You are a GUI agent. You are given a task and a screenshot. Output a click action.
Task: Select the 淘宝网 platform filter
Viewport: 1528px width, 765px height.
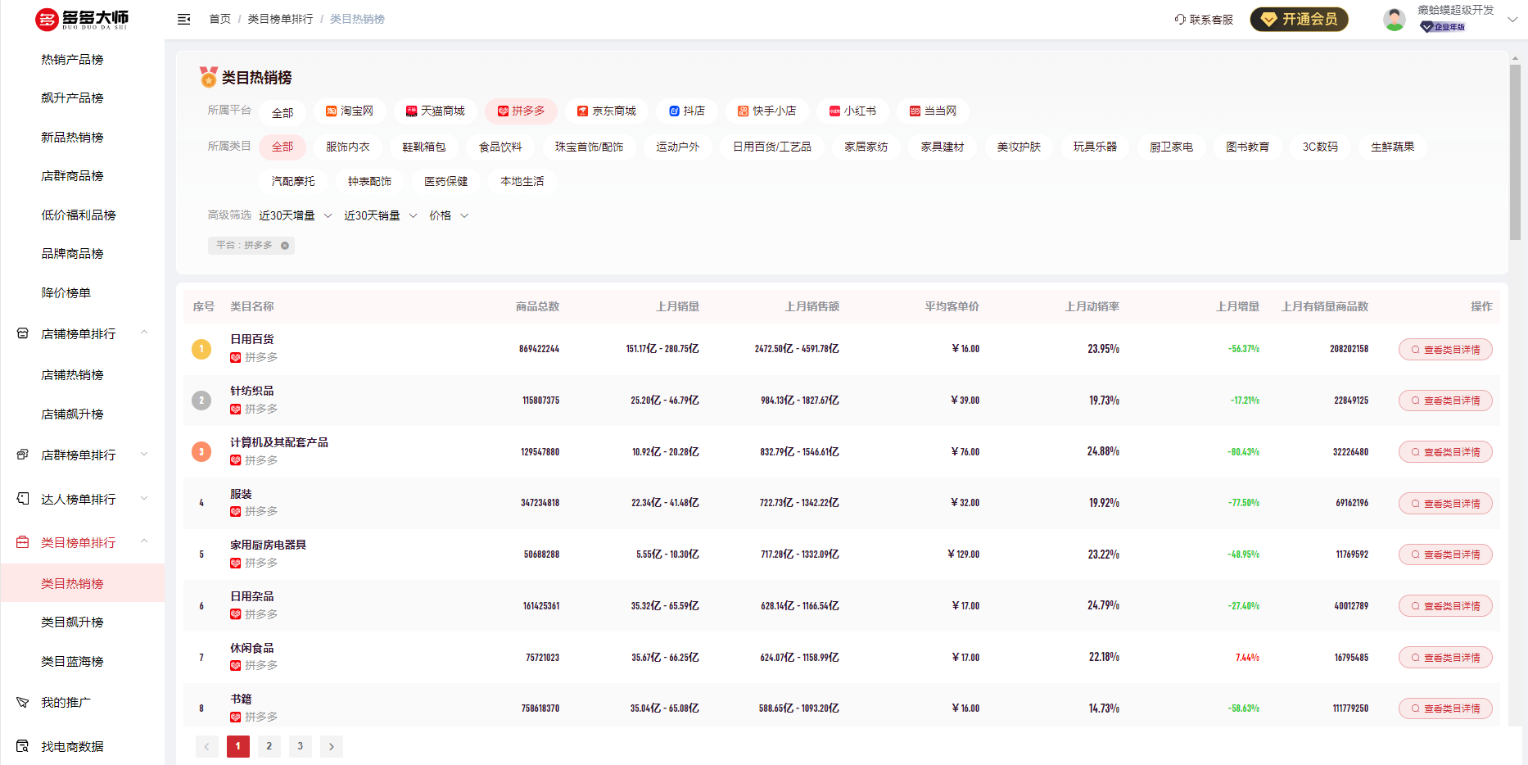click(350, 111)
